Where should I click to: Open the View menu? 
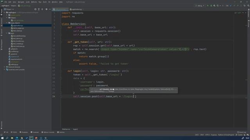14,2
